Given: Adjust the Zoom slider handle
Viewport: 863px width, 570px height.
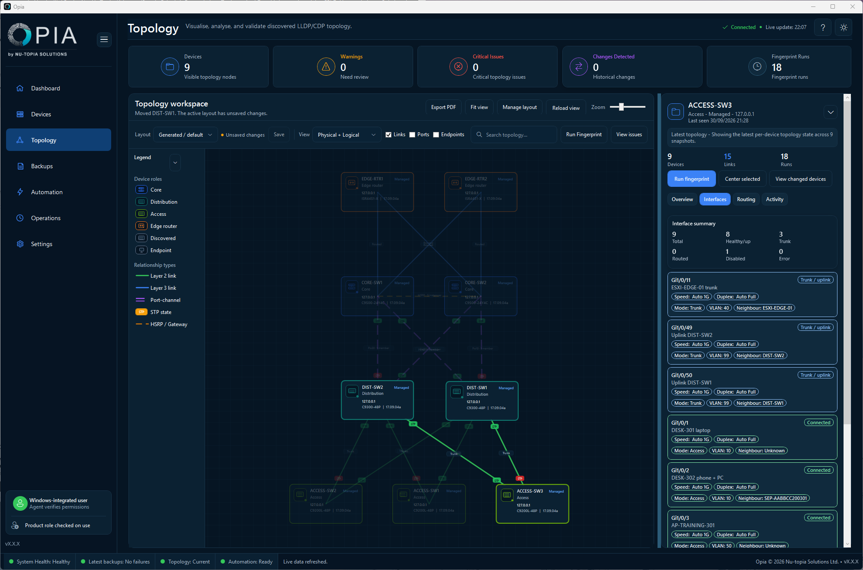Looking at the screenshot, I should 621,107.
